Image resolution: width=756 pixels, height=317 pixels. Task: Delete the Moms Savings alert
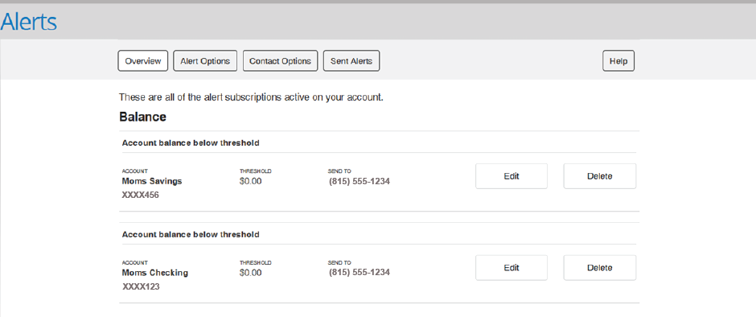point(600,176)
